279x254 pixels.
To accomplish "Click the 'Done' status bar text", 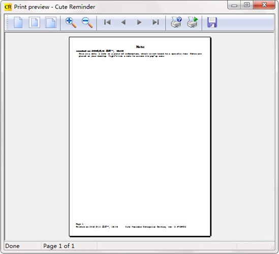I will [x=12, y=246].
